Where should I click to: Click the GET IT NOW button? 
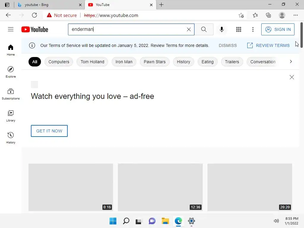coord(49,131)
